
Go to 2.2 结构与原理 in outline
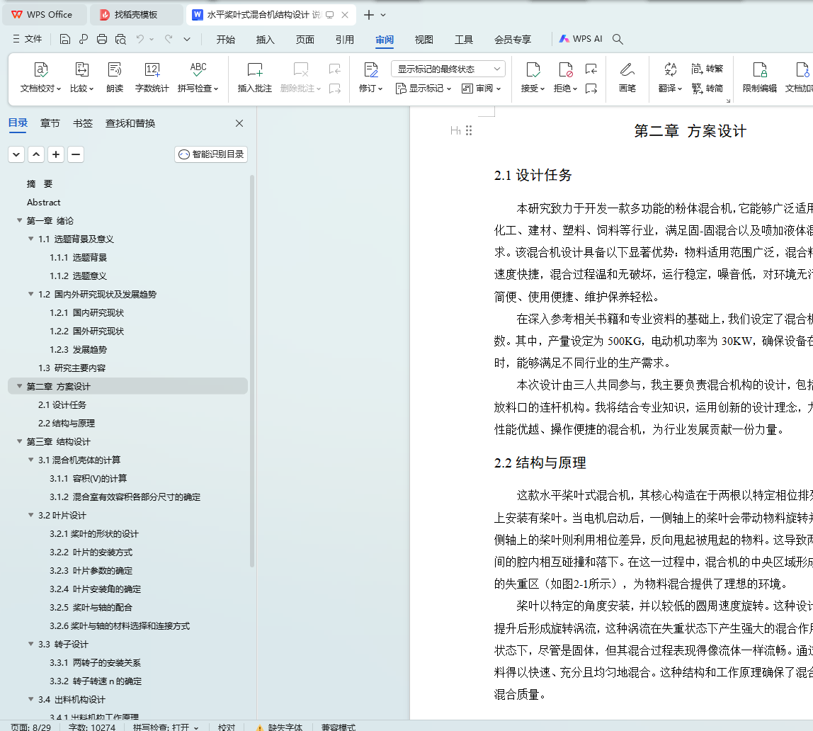(67, 423)
